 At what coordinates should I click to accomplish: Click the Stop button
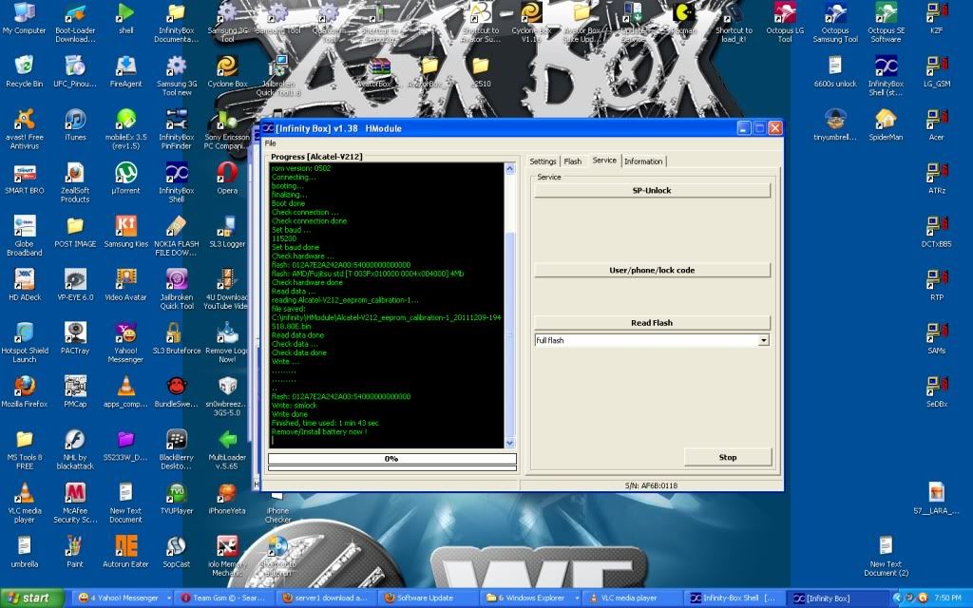727,457
